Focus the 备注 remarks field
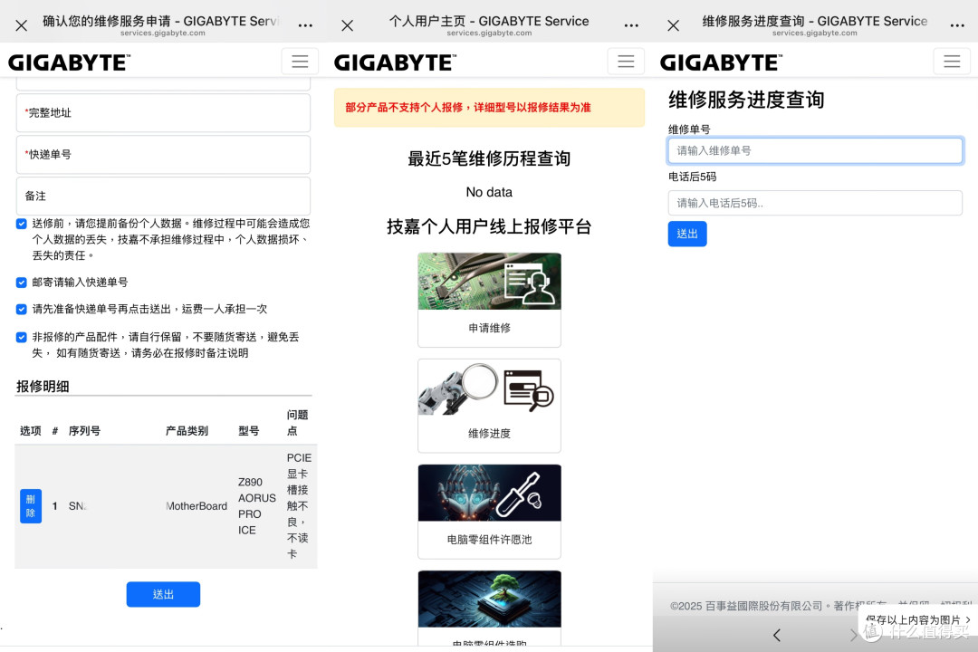This screenshot has width=978, height=652. [x=163, y=196]
